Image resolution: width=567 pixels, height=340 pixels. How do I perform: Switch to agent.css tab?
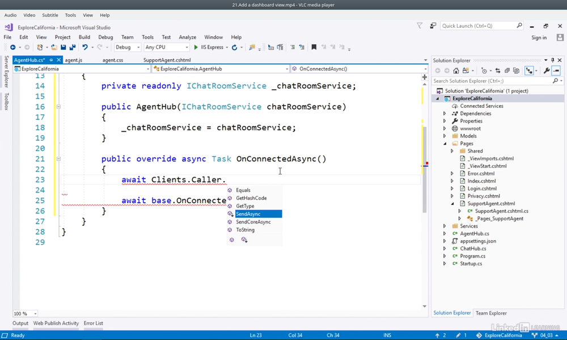pyautogui.click(x=113, y=60)
